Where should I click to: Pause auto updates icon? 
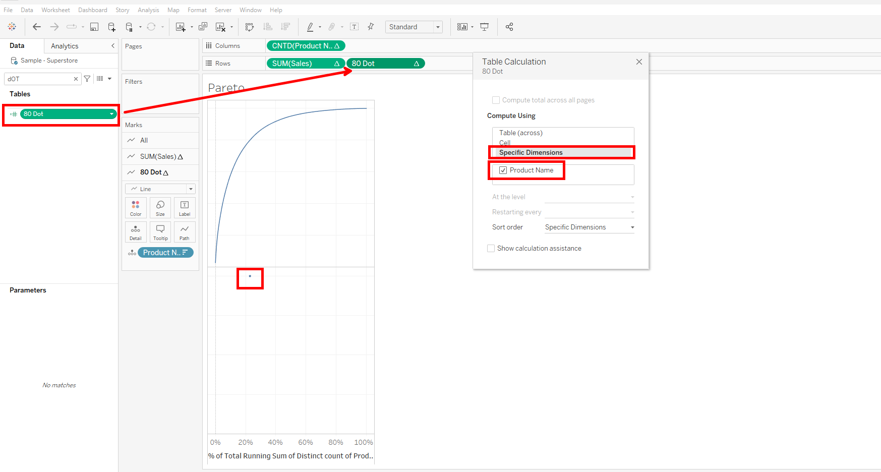tap(129, 27)
